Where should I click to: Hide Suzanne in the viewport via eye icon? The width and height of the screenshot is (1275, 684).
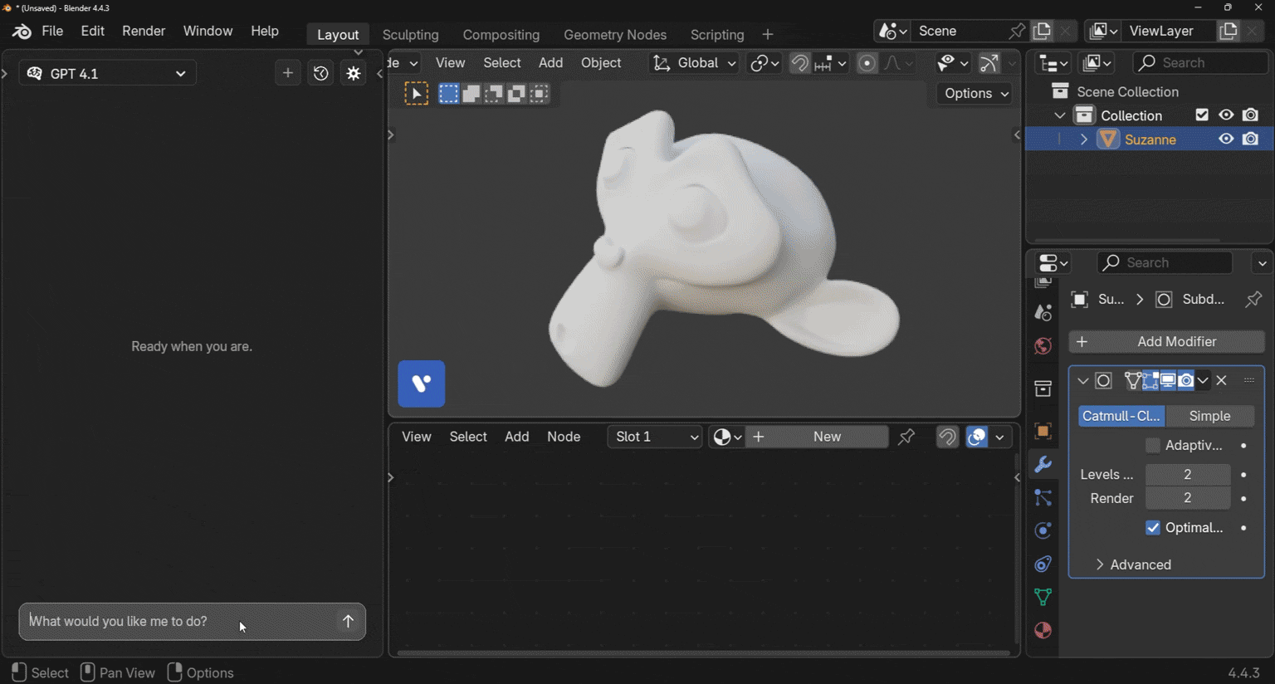pyautogui.click(x=1226, y=139)
